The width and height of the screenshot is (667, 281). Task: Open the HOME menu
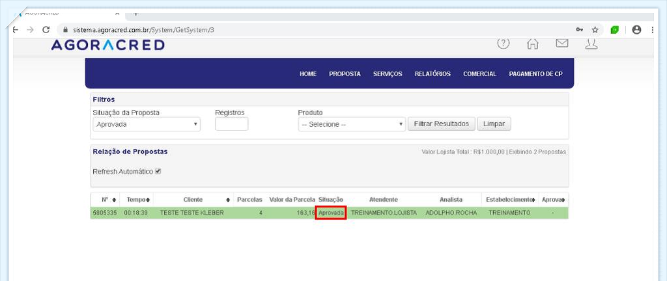point(308,74)
